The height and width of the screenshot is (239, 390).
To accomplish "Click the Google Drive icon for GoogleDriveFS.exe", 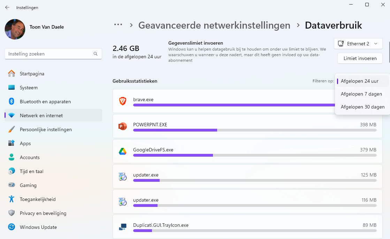I will (x=122, y=151).
